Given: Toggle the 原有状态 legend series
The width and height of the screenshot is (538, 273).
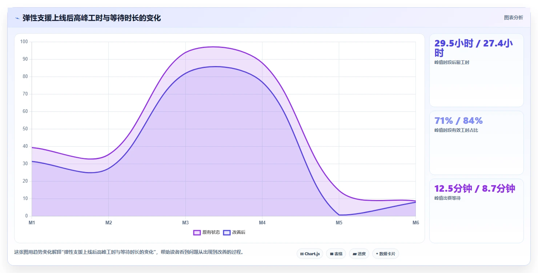Looking at the screenshot, I should (x=206, y=232).
